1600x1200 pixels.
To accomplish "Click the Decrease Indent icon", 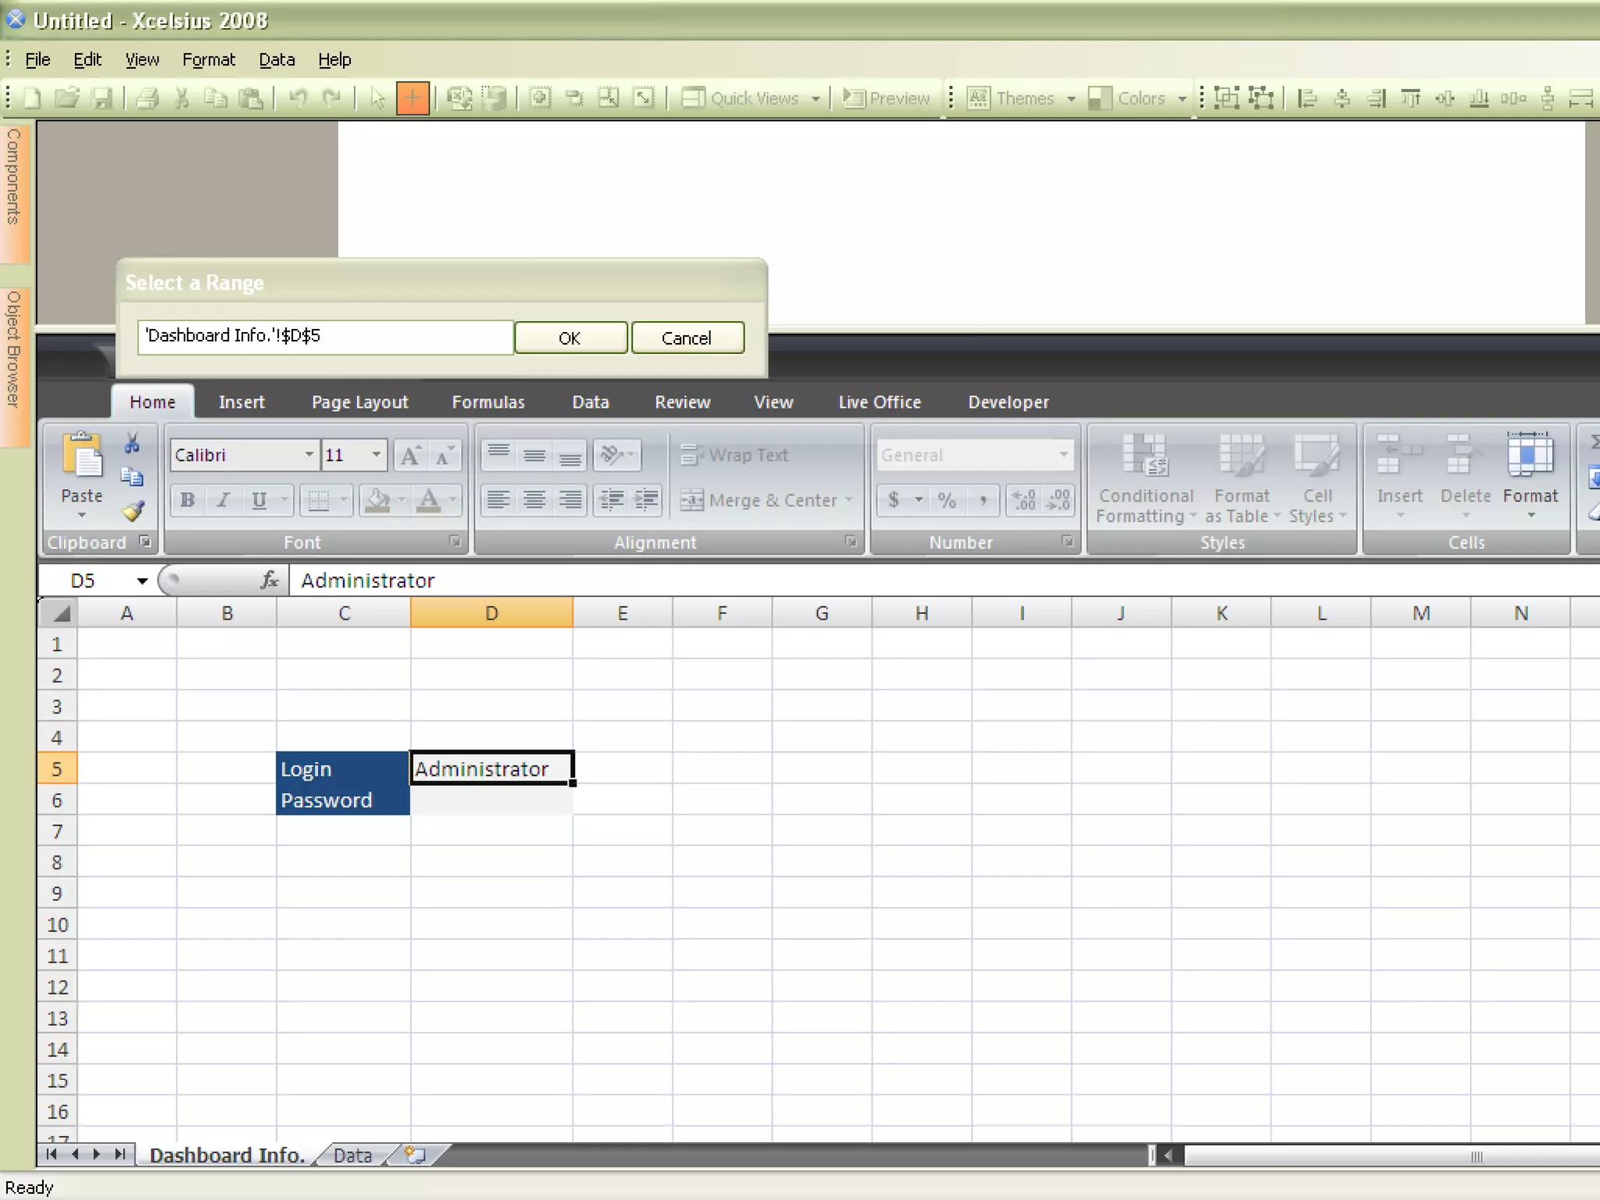I will (612, 500).
